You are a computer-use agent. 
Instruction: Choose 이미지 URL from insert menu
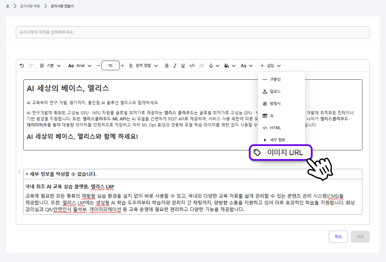click(x=281, y=153)
